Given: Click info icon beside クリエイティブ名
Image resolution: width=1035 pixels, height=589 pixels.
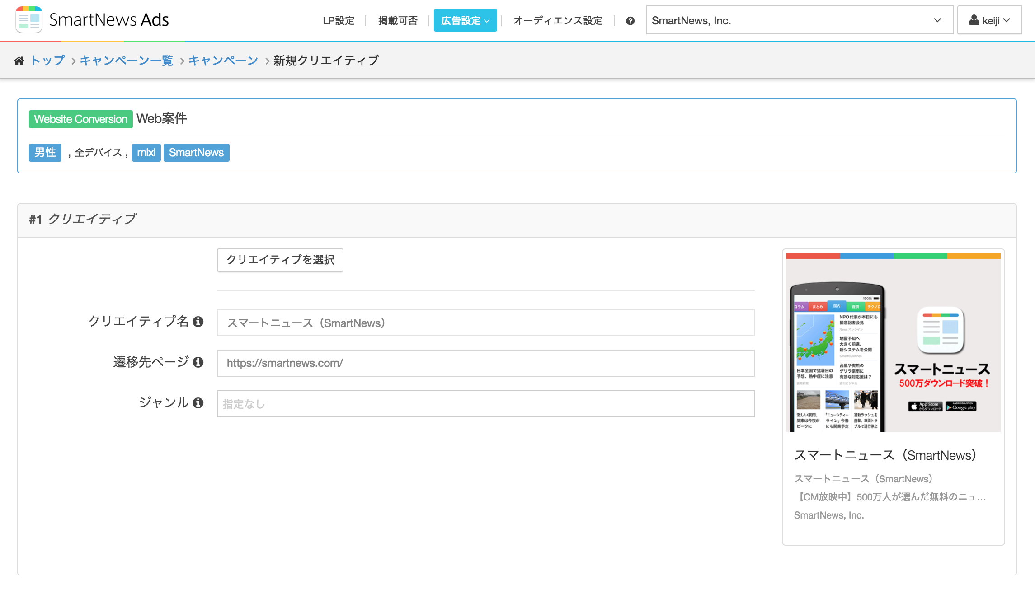Looking at the screenshot, I should click(x=198, y=322).
